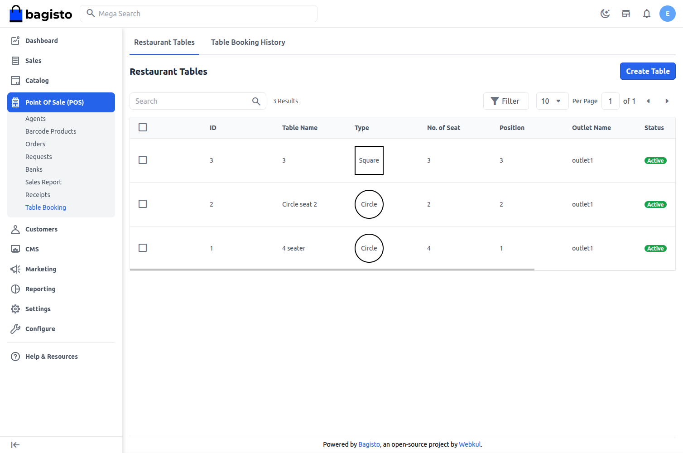Focus the Mega Search input
683x453 pixels.
(198, 14)
